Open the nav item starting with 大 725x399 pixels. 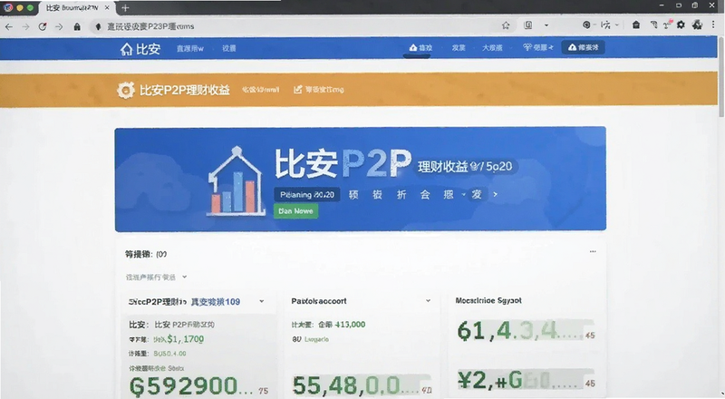492,48
